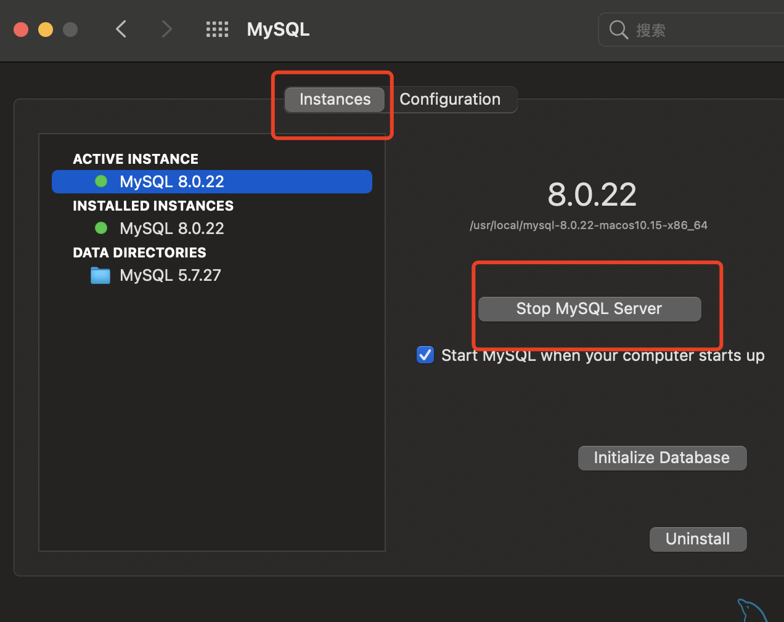Disable Start MySQL when your computer starts up
Image resolution: width=784 pixels, height=622 pixels.
tap(425, 355)
